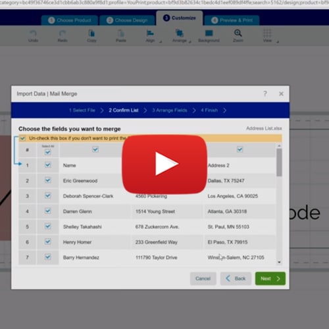The image size is (329, 329).
Task: Toggle the Name column header checkbox
Action: [x=95, y=149]
